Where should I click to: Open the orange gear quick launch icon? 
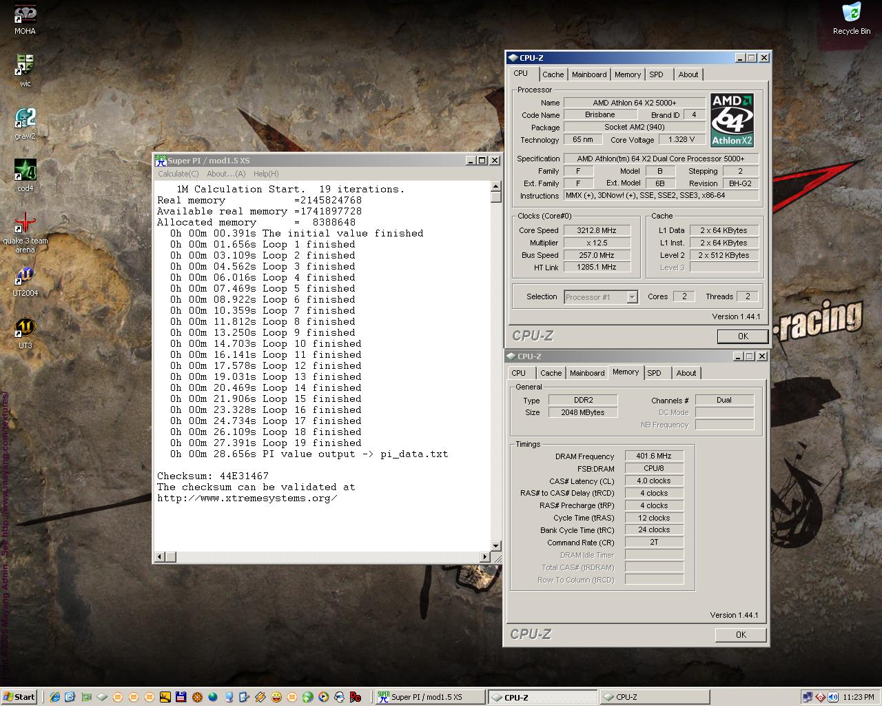coord(197,697)
